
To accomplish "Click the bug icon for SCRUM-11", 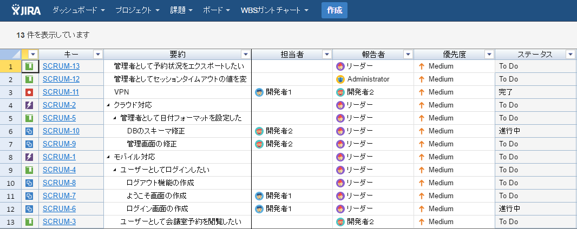I will [30, 92].
